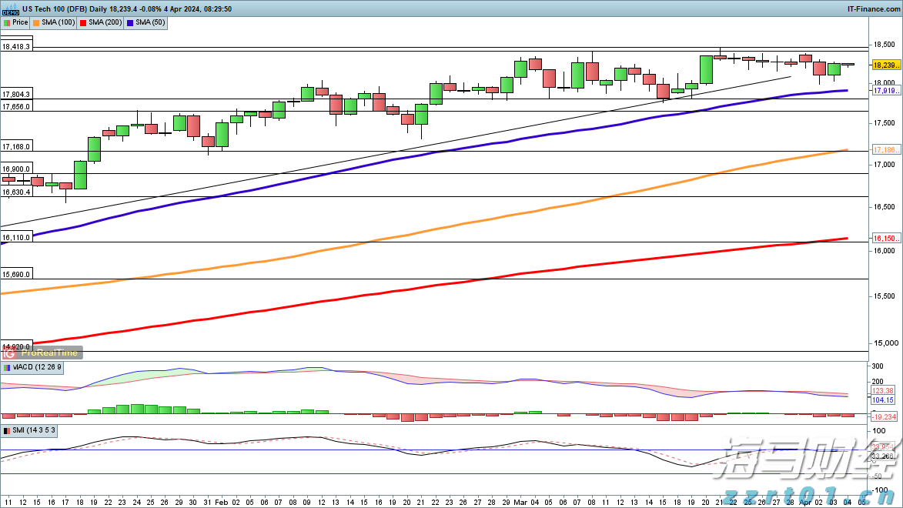Image resolution: width=903 pixels, height=508 pixels.
Task: Select the 18,418.3 horizontal level label
Action: [17, 47]
